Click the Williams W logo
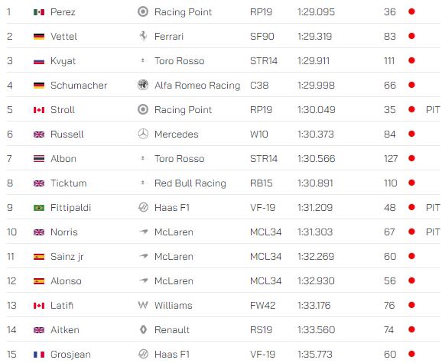Screen dimensions: 442x363 pos(143,305)
